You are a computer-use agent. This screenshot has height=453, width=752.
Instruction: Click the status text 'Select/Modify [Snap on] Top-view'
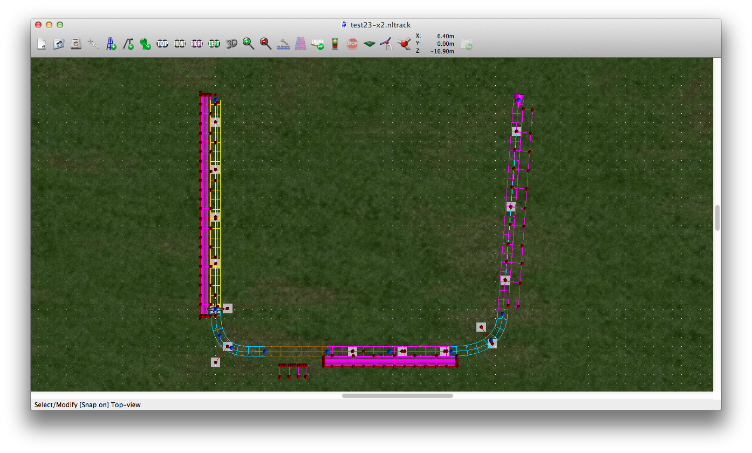coord(87,404)
